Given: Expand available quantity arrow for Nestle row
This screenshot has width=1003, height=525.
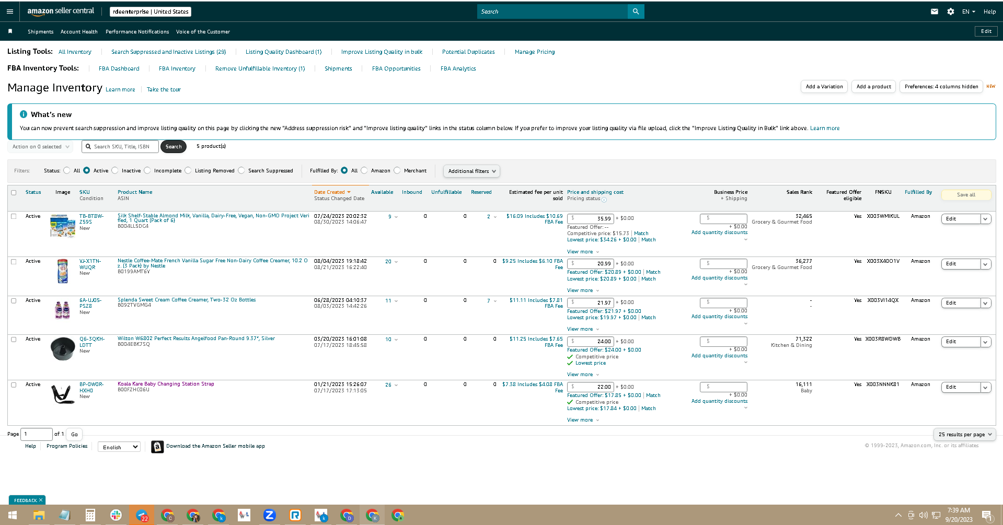Looking at the screenshot, I should 396,262.
